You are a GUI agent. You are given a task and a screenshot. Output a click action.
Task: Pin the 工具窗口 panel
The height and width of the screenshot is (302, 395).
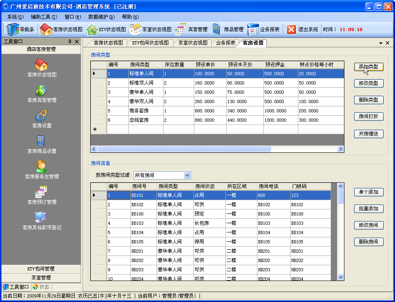coord(70,42)
